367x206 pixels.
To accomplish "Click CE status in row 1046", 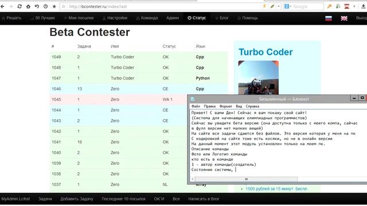I will [x=165, y=89].
